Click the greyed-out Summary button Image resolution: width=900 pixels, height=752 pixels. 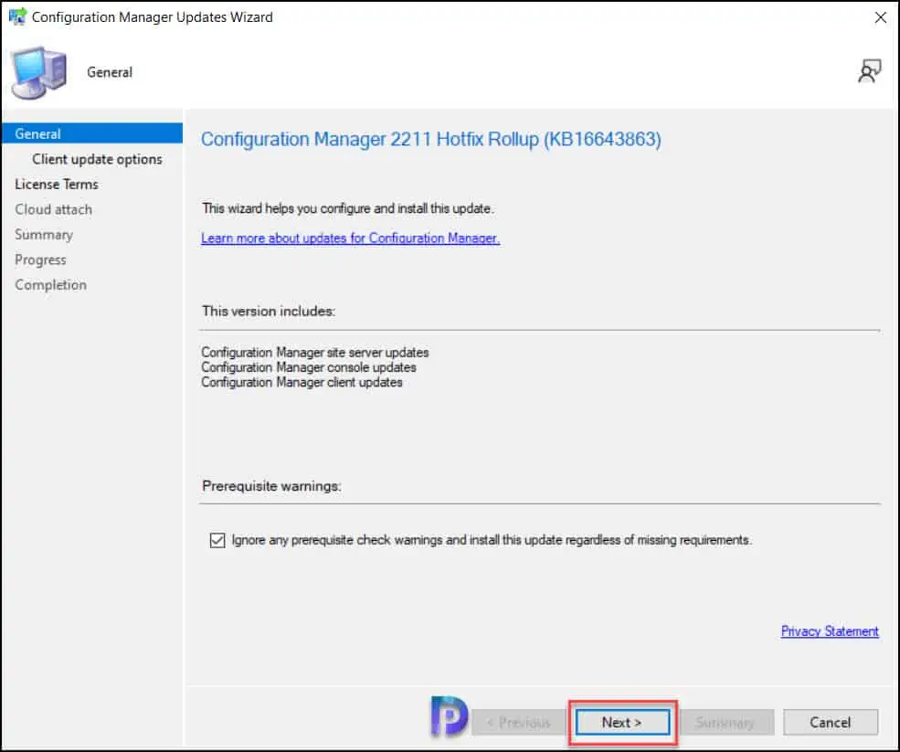click(726, 722)
